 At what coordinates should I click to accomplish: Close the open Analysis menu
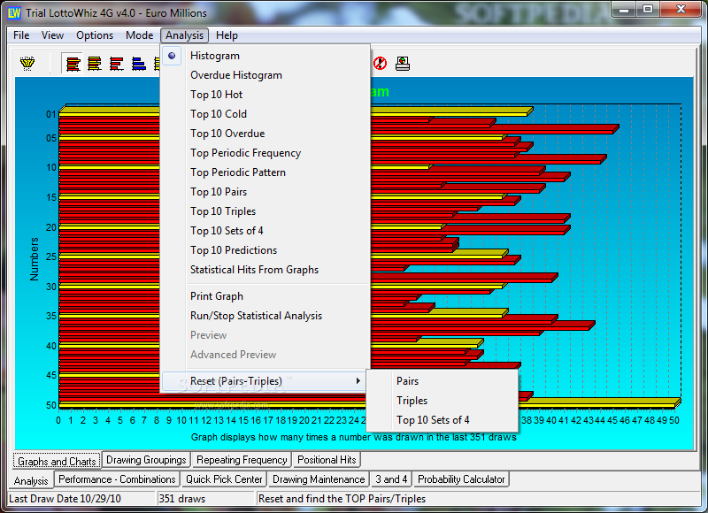click(x=184, y=35)
